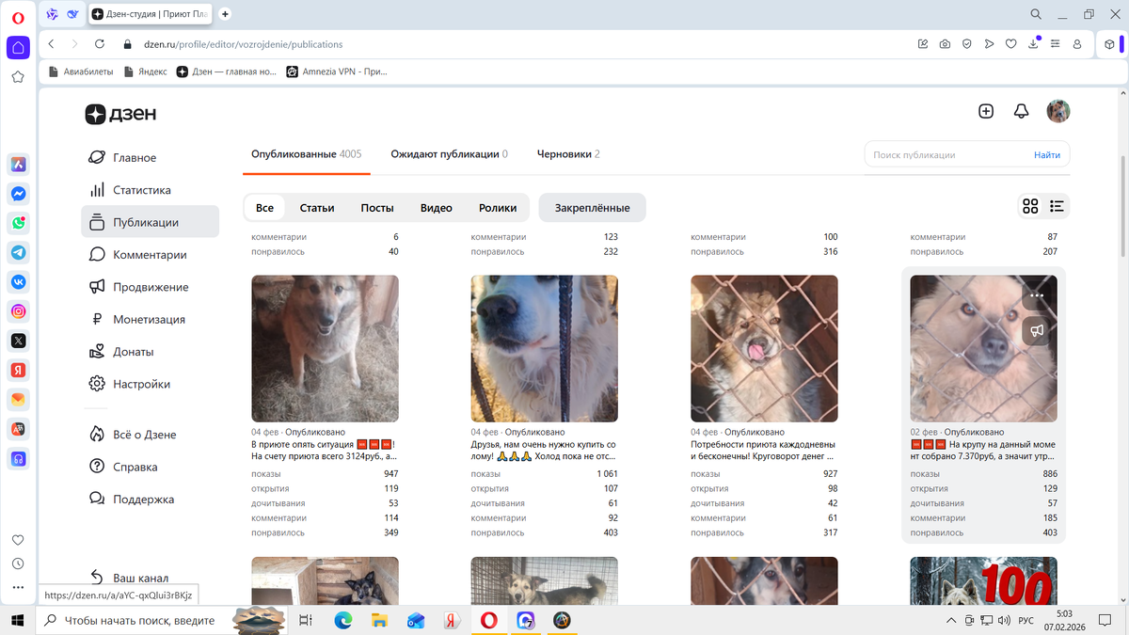
Task: Open WhatsApp in Opera sidebar
Action: click(x=18, y=223)
